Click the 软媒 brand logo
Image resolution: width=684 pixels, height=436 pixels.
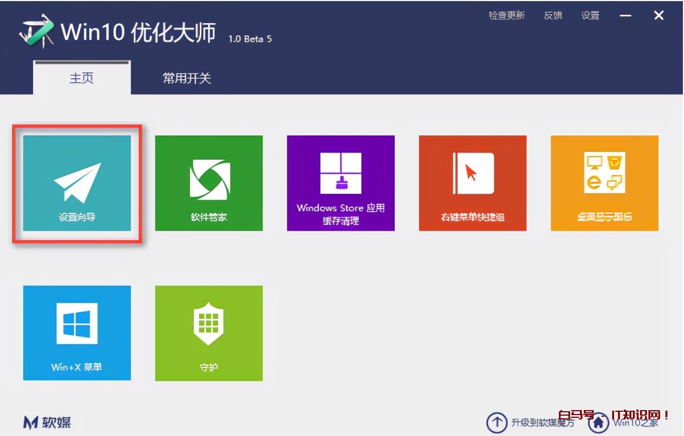tap(47, 423)
